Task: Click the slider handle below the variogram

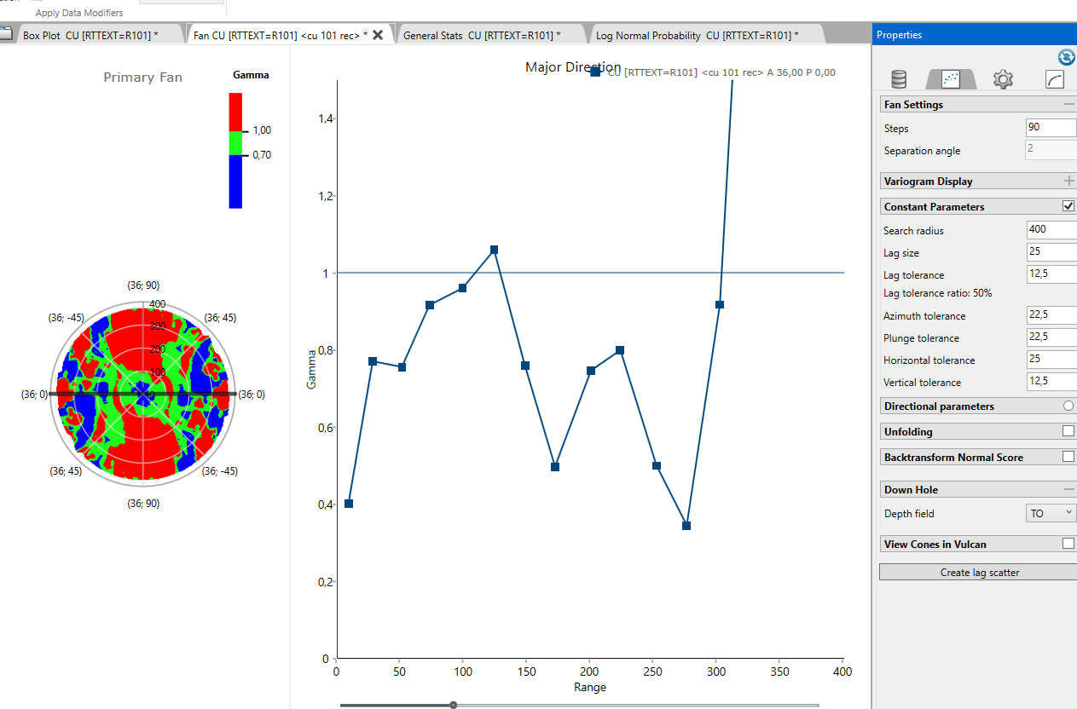Action: coord(454,705)
